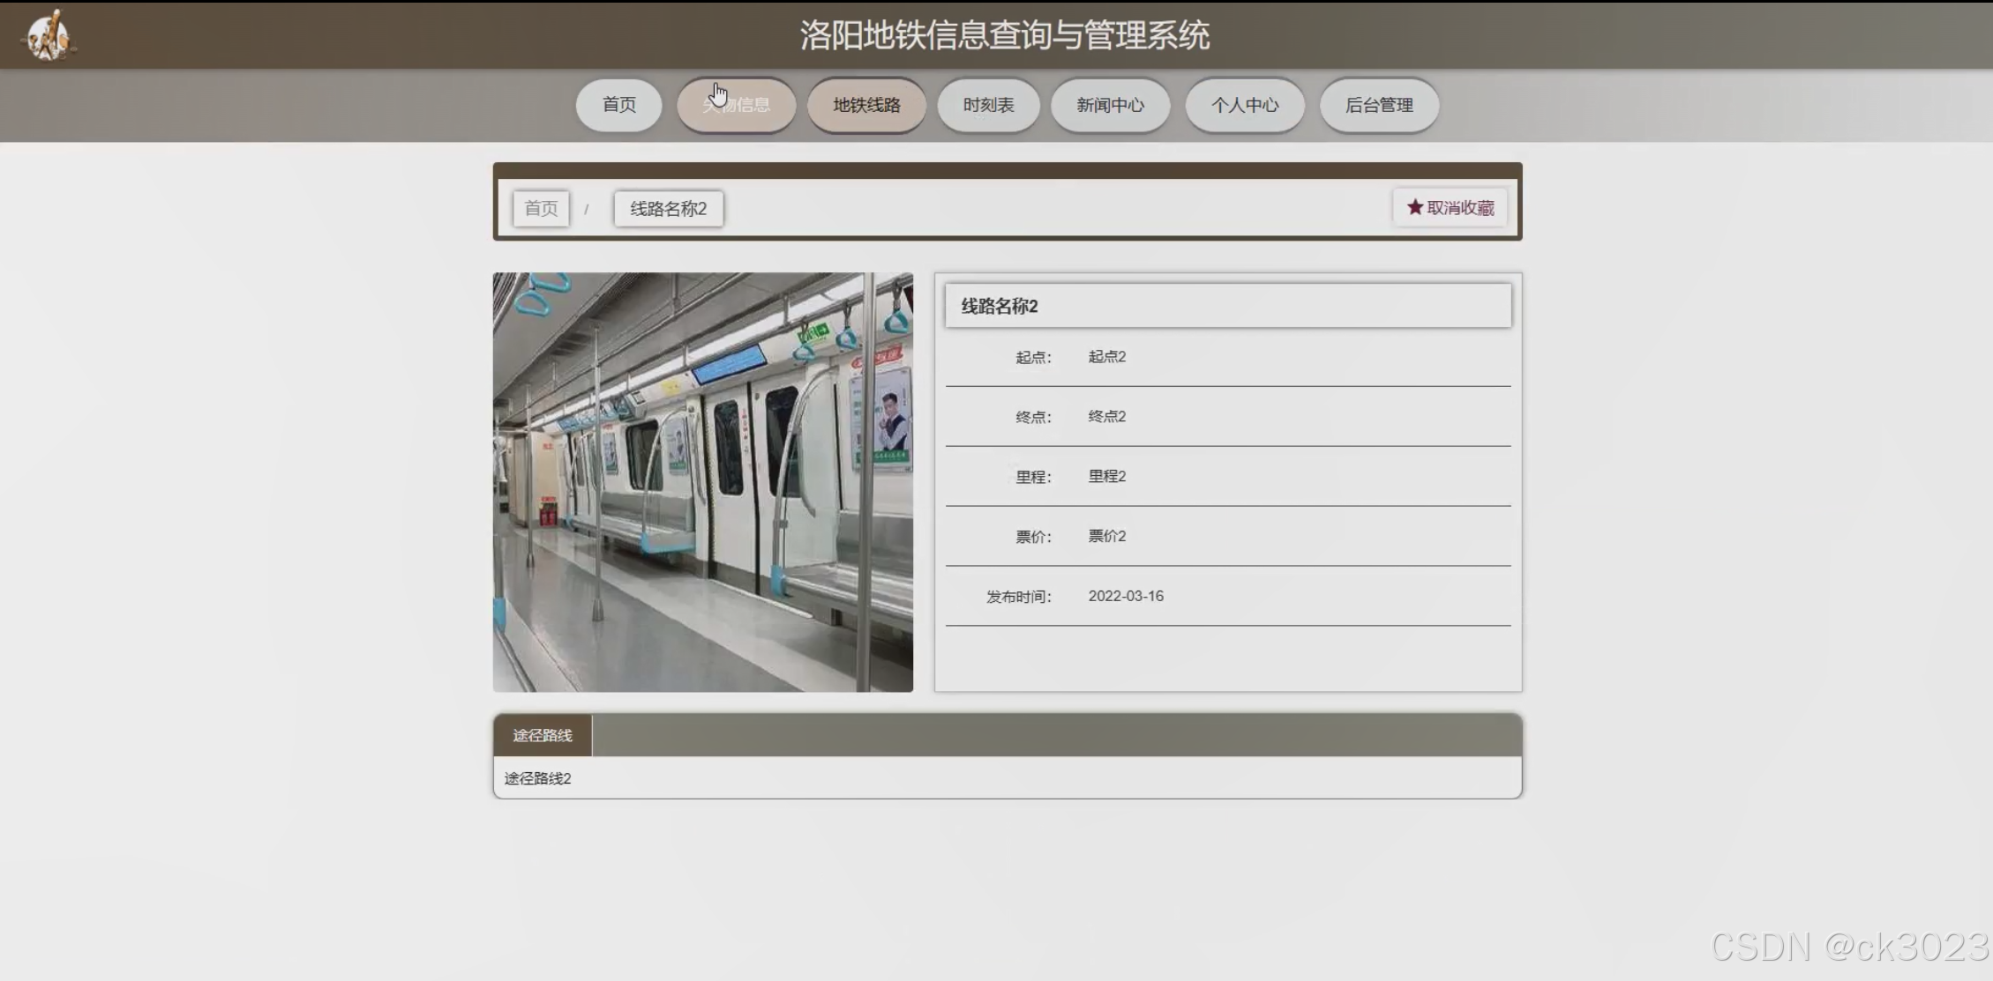Open the 失物信息 navigation item
Screen dimensions: 1993x981
[x=737, y=105]
